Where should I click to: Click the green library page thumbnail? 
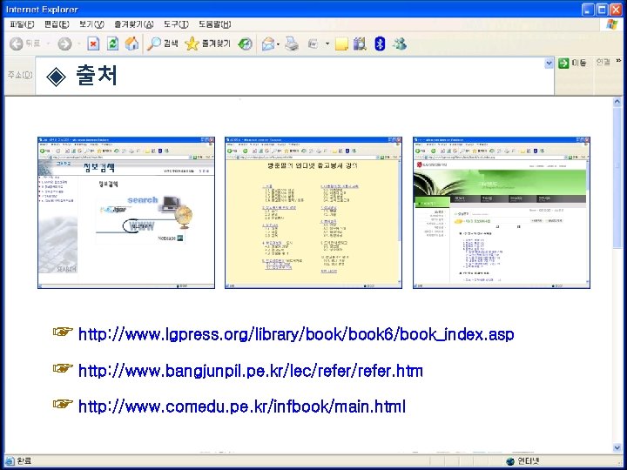click(x=502, y=212)
